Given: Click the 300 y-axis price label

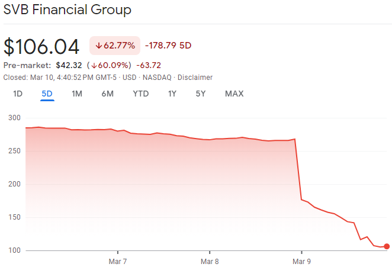Looking at the screenshot, I should pos(13,118).
